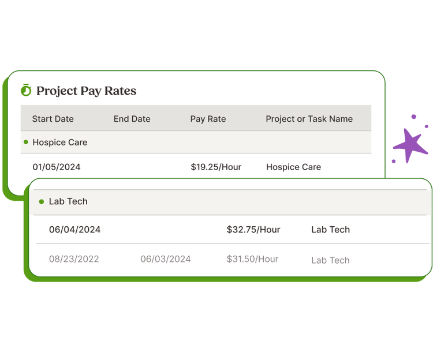Sort by the Start Date column header
This screenshot has width=433, height=352.
point(53,119)
